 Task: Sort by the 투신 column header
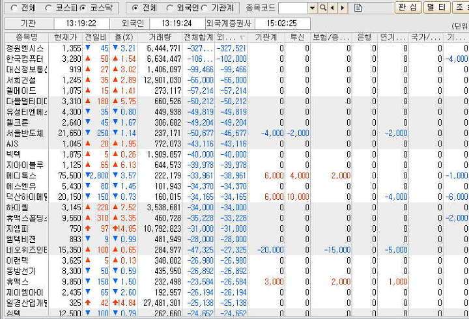[x=298, y=37]
